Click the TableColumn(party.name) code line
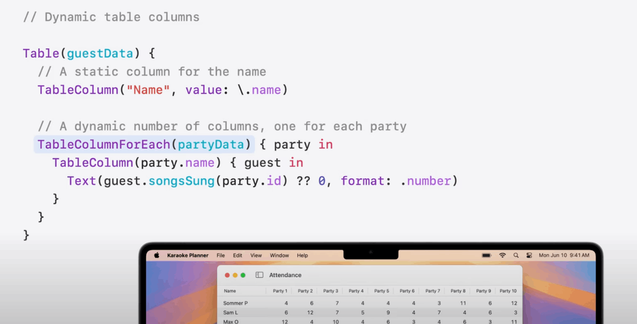The height and width of the screenshot is (324, 637). pyautogui.click(x=177, y=163)
